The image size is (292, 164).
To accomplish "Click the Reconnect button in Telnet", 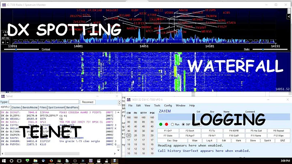I will click(x=88, y=102).
